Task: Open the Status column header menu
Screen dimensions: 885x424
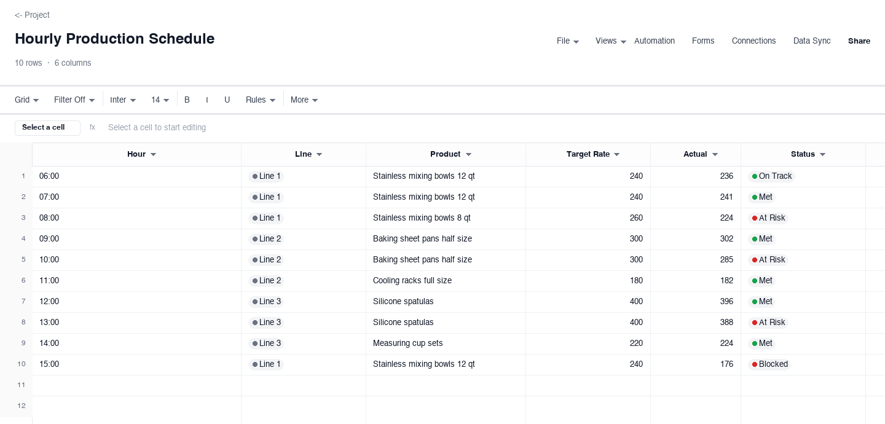Action: (x=823, y=154)
